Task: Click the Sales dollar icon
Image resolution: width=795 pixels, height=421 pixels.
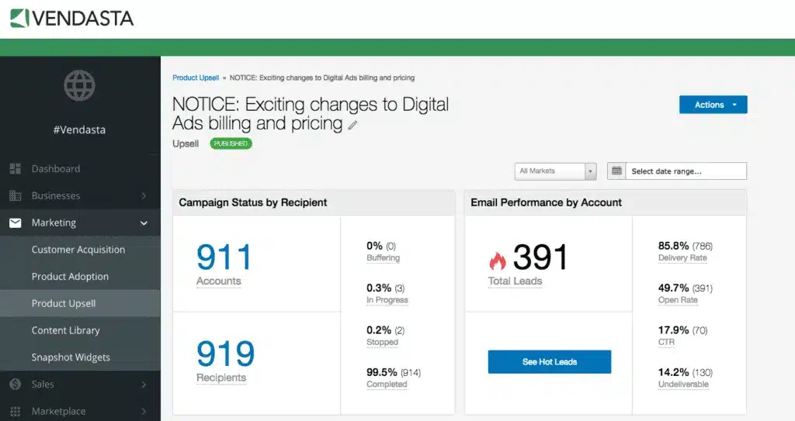Action: pos(15,385)
